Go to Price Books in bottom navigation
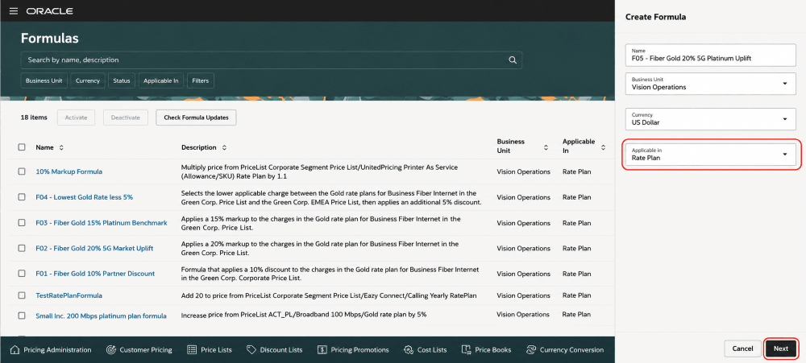The image size is (806, 363). coord(486,349)
